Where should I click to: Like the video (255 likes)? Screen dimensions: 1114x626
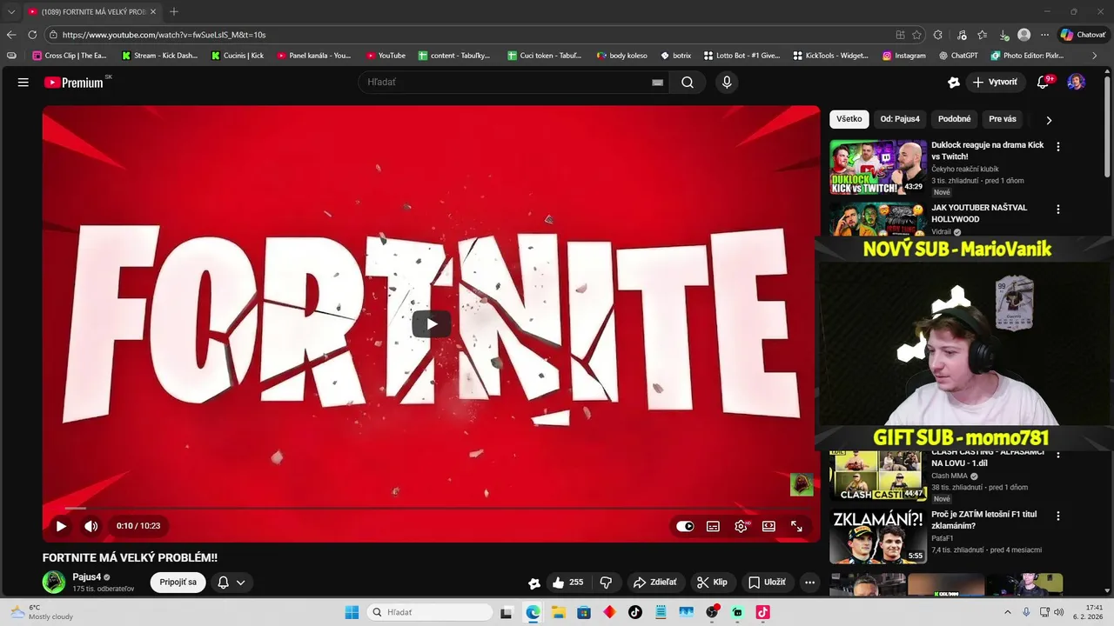[568, 583]
